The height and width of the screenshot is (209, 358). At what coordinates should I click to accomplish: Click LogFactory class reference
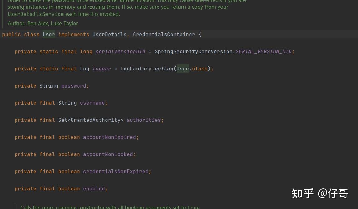click(136, 69)
